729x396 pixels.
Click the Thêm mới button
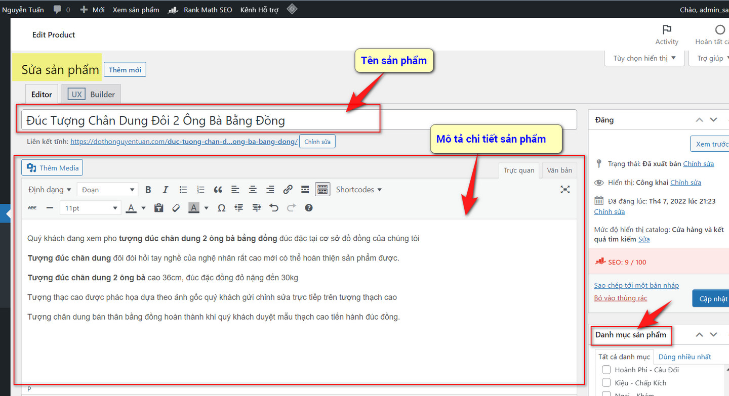coord(125,70)
